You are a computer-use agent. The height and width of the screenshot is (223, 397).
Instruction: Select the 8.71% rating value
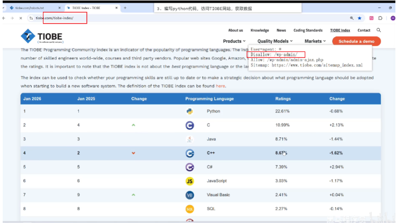[x=281, y=139]
